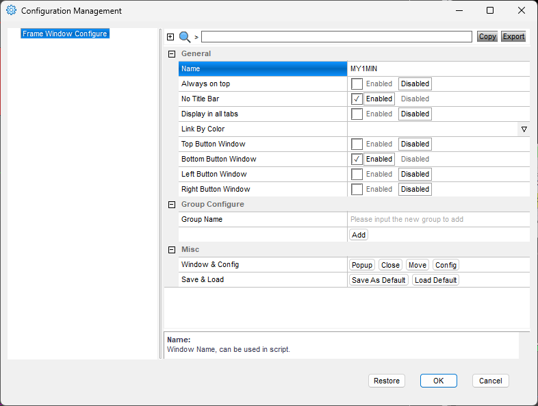This screenshot has width=538, height=406.
Task: Click the Group Name input field
Action: pyautogui.click(x=439, y=219)
